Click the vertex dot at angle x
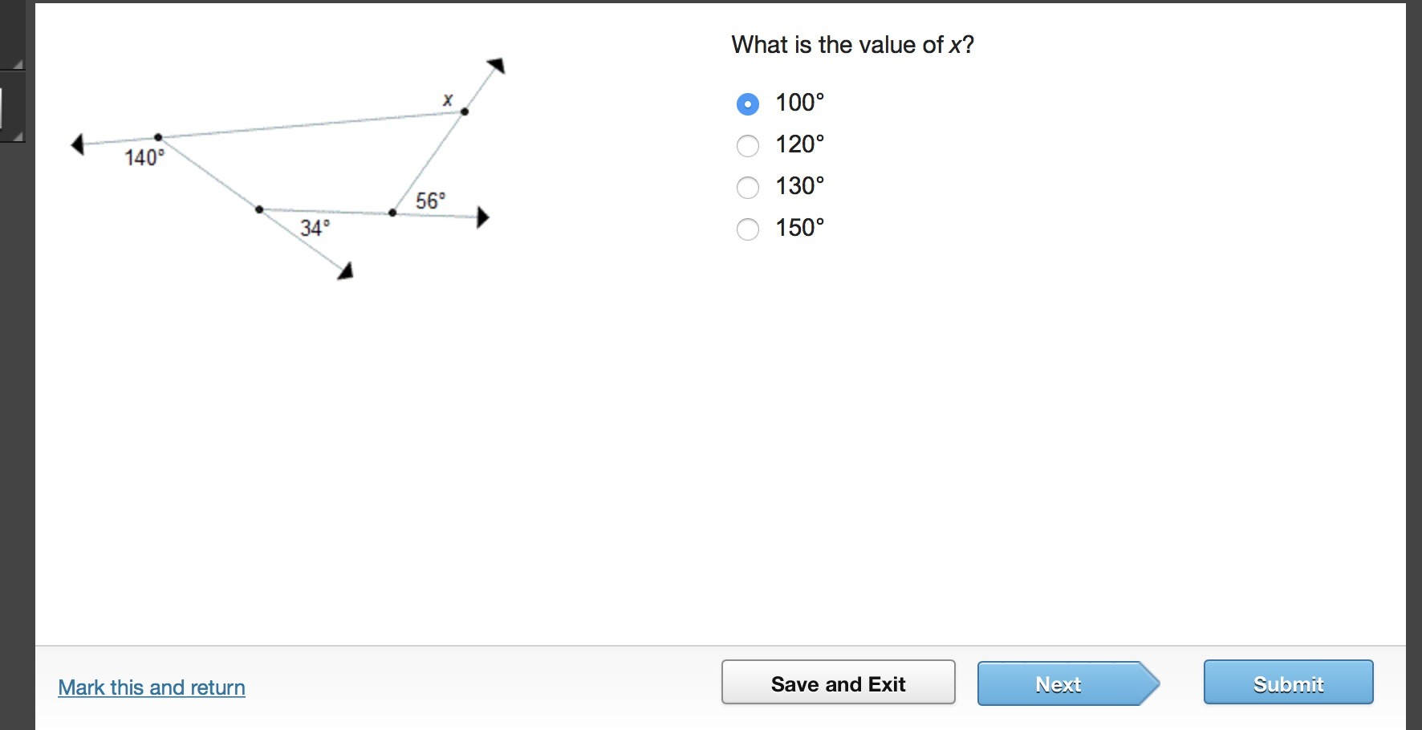The image size is (1422, 730). click(x=465, y=112)
